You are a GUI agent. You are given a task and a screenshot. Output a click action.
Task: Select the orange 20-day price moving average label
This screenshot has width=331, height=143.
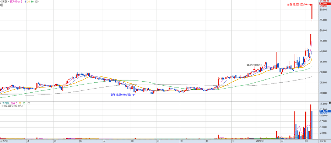click(29, 1)
